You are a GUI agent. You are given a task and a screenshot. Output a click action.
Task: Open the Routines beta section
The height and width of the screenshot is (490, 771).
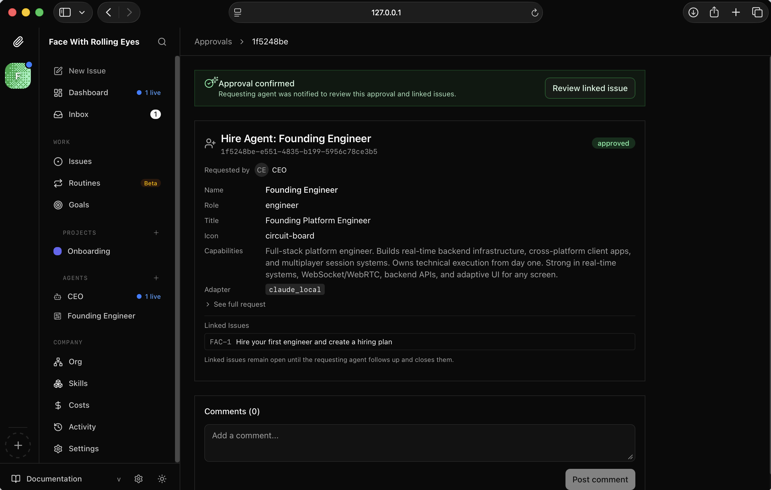85,183
